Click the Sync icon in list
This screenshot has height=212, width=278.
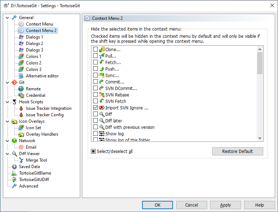click(102, 75)
